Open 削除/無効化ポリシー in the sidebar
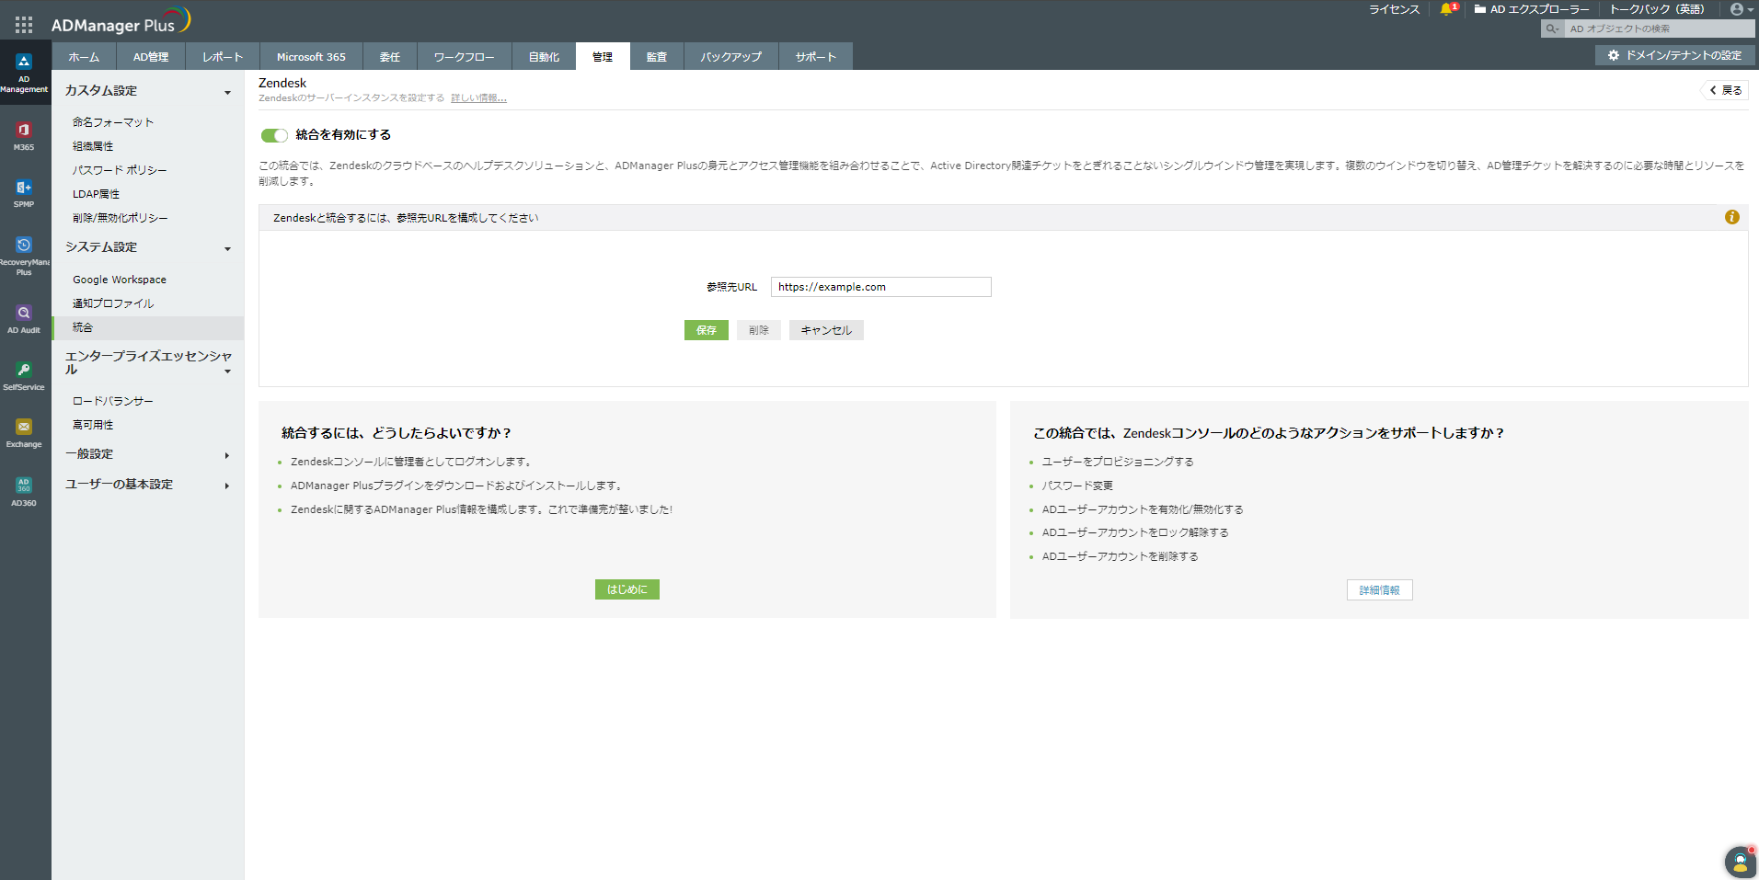 121,218
